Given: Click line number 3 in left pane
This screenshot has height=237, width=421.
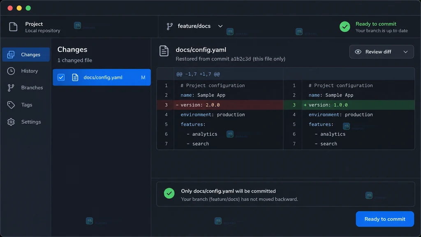Looking at the screenshot, I should [x=166, y=105].
